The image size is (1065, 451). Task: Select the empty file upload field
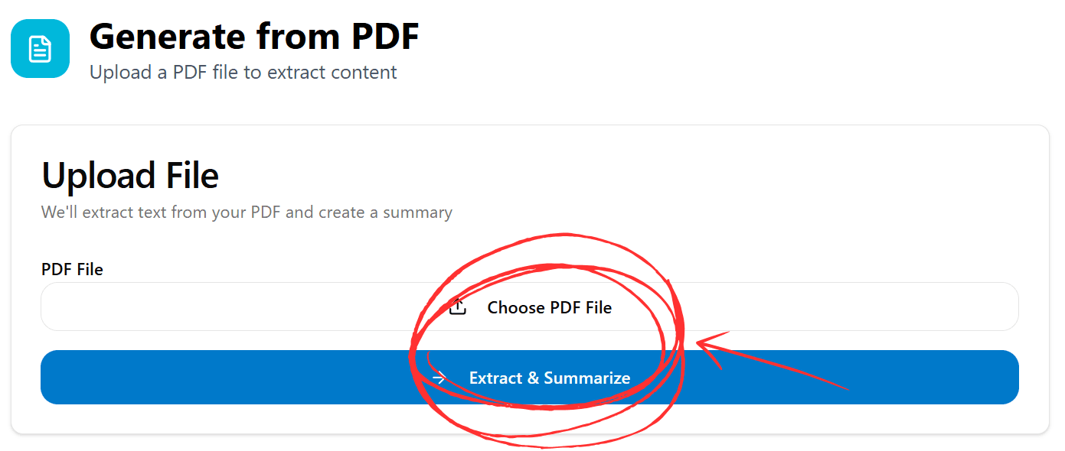pos(230,307)
